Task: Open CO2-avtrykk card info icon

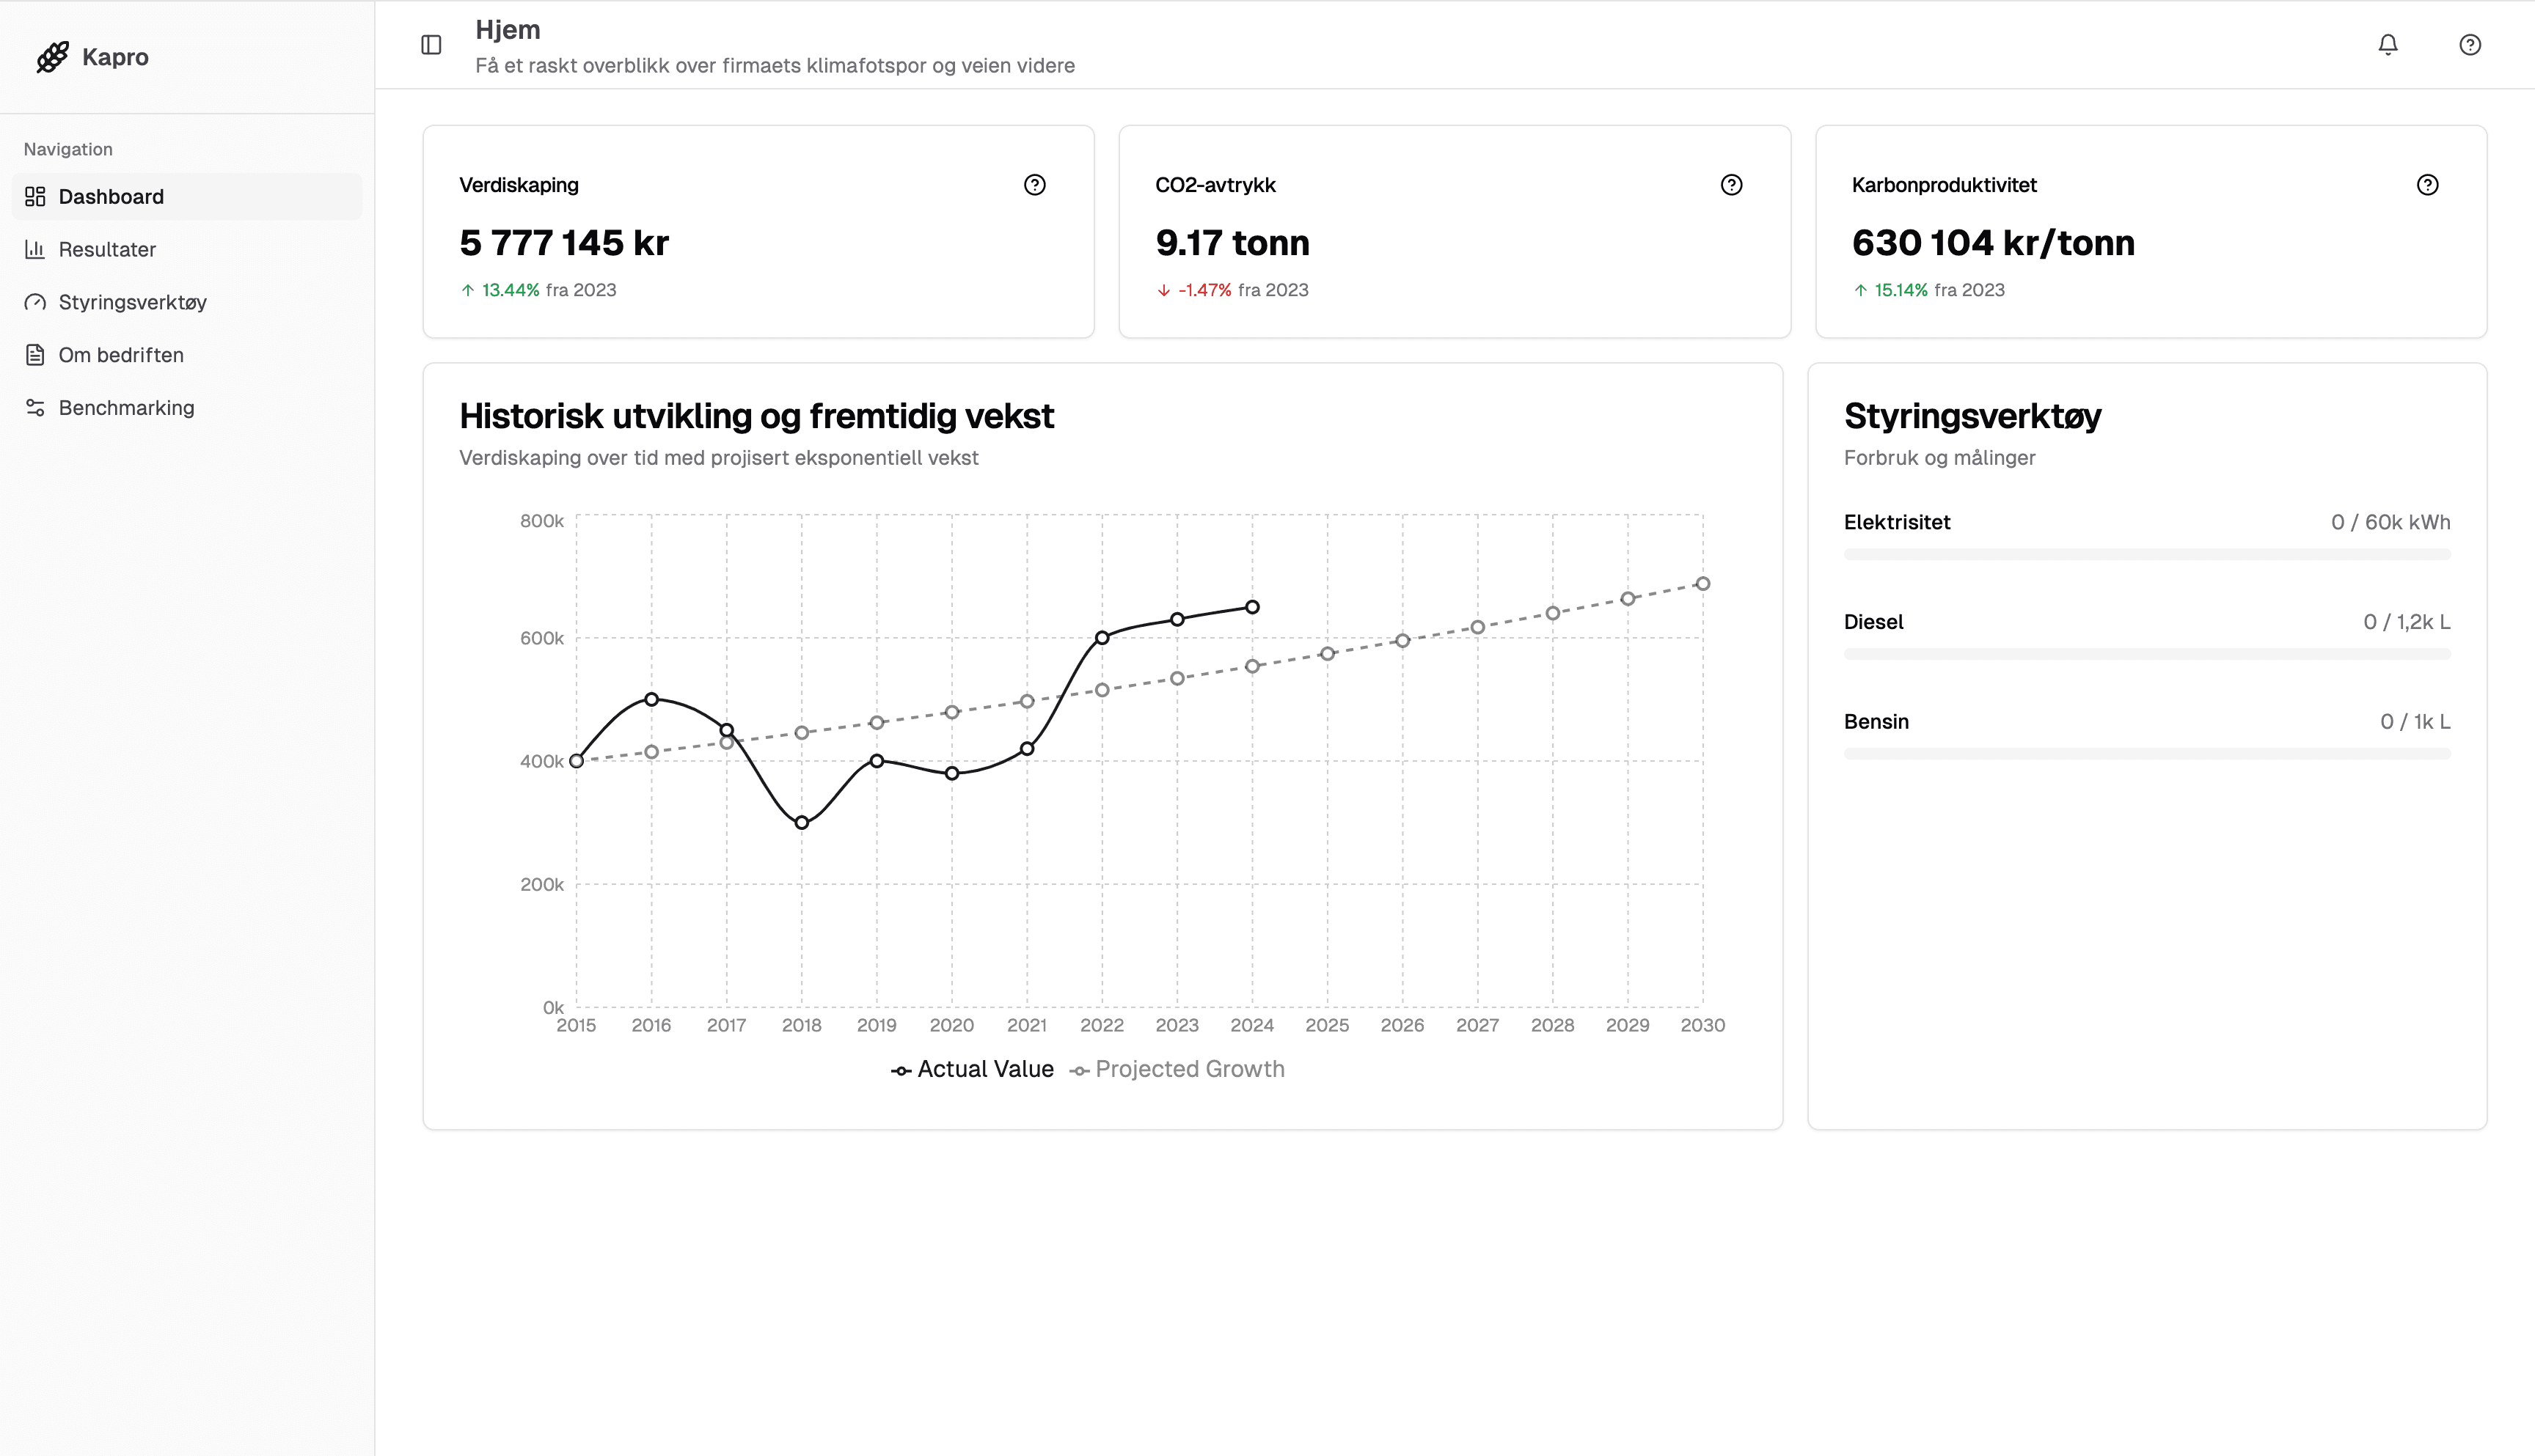Action: pyautogui.click(x=1730, y=185)
